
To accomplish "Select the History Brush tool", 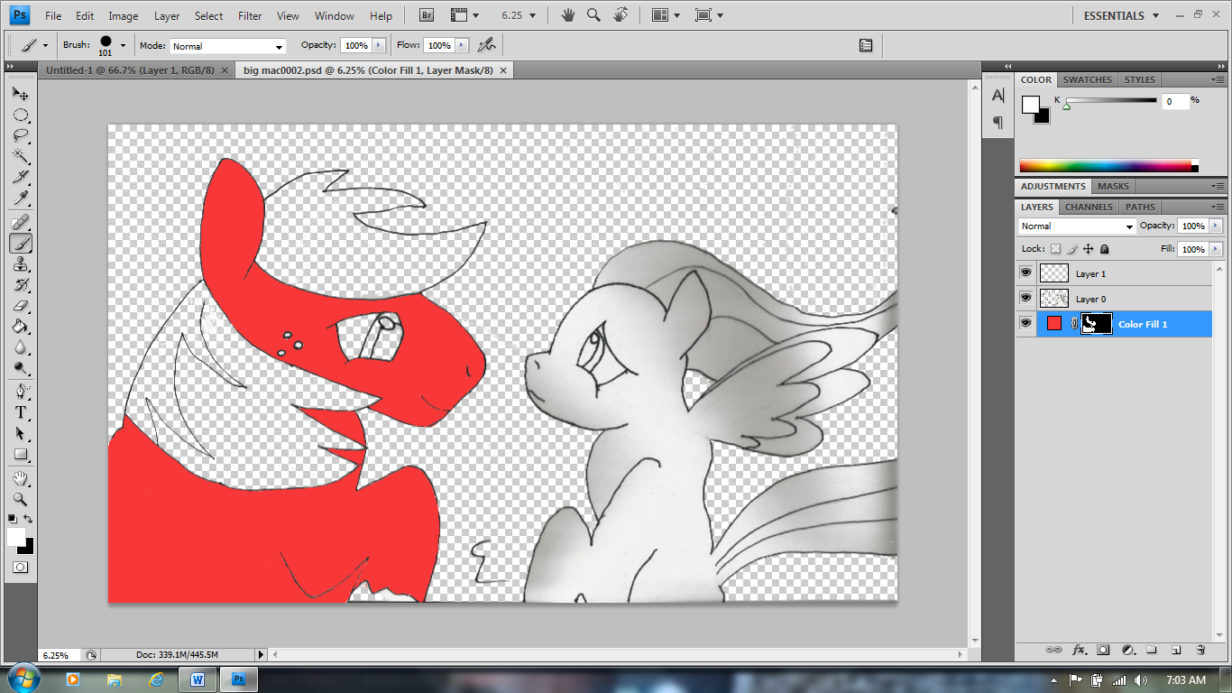I will click(x=20, y=285).
